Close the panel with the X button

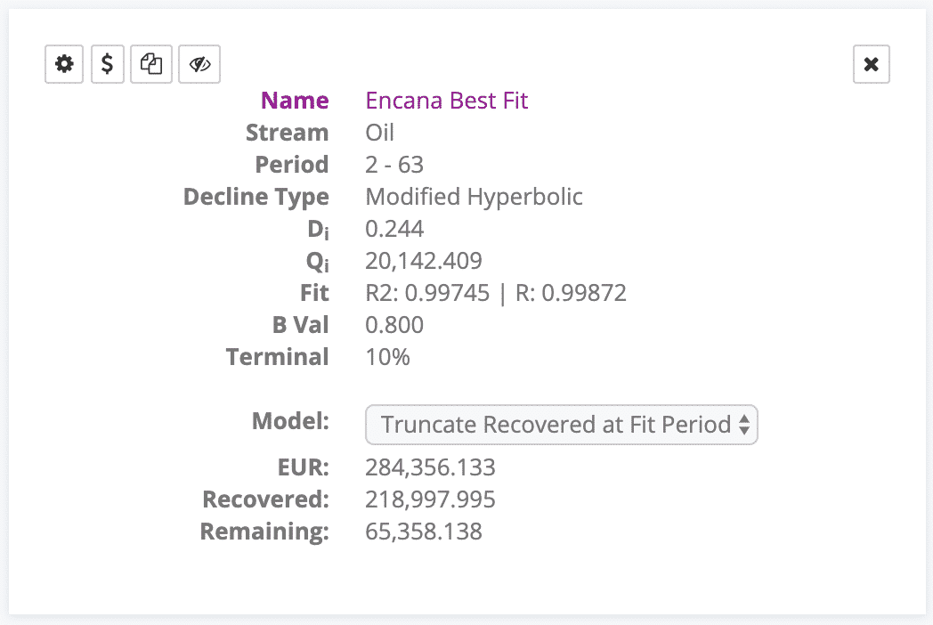point(871,64)
